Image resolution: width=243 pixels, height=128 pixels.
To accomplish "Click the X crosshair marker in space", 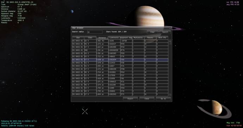I will [x=85, y=111].
